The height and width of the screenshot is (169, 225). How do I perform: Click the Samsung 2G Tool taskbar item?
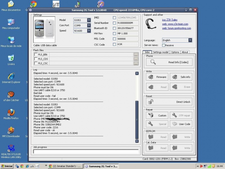tap(101, 166)
